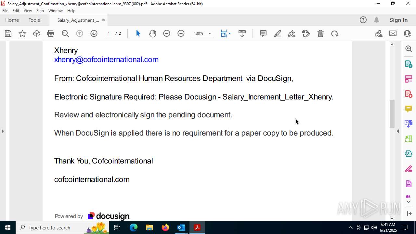Click the taskbar search box
Viewport: 416px width, 234px height.
tap(63, 227)
